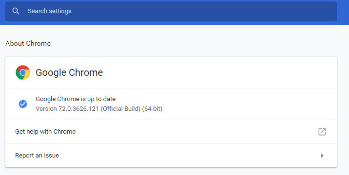349x175 pixels.
Task: Click the blue up-to-date checkmark icon
Action: point(23,104)
